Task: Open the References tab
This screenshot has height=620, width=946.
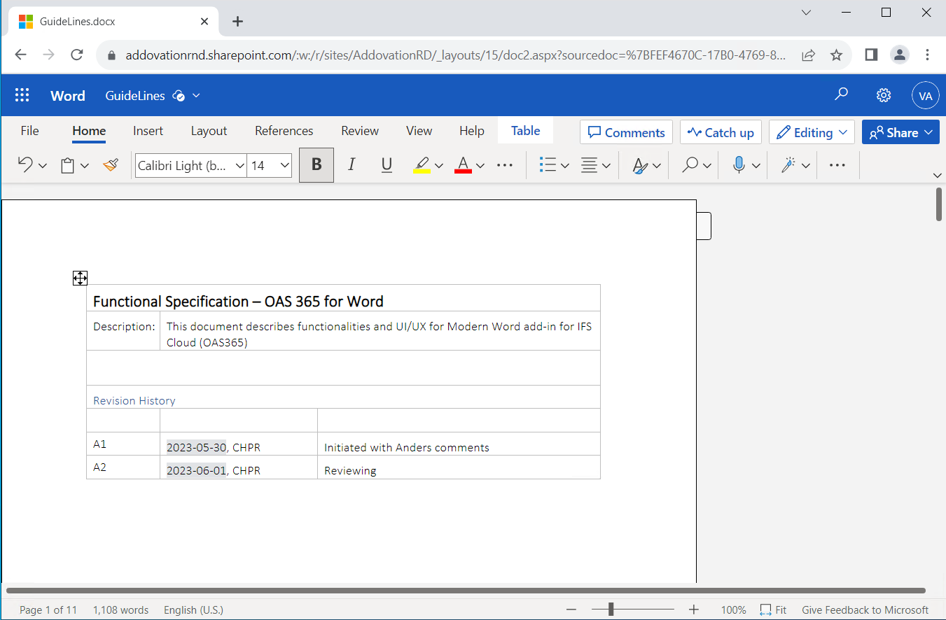Action: click(284, 131)
